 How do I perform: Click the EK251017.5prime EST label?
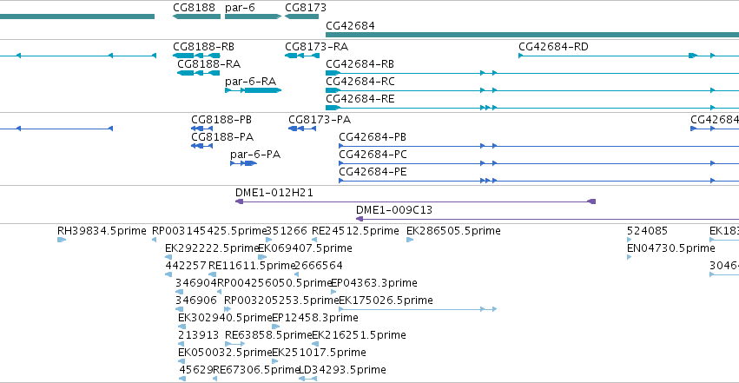click(x=319, y=353)
